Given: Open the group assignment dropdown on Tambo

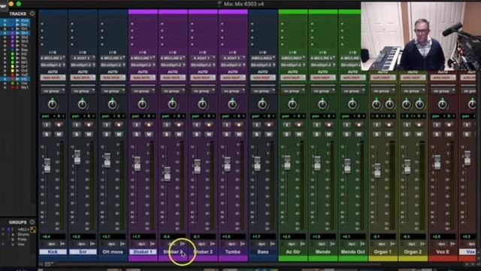Looking at the screenshot, I should click(233, 91).
